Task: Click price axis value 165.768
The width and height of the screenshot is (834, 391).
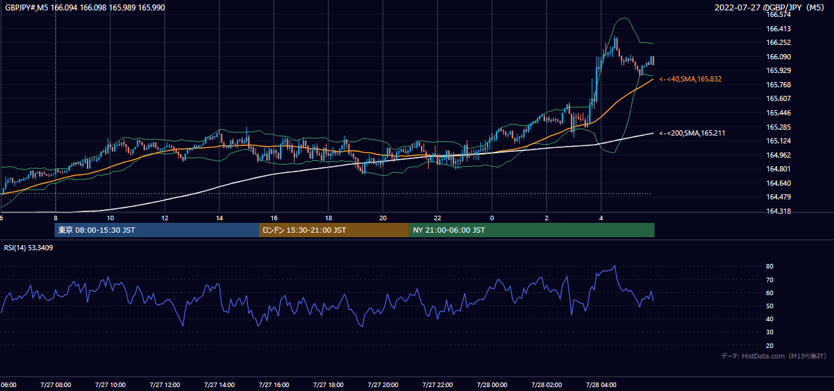Action: [x=778, y=85]
